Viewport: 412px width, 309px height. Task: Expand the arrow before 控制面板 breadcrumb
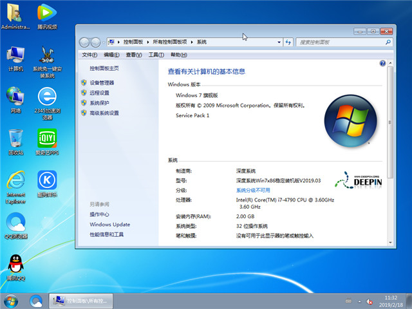click(118, 42)
